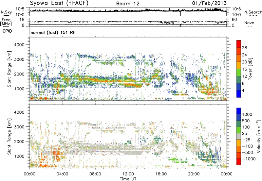Click the noise drop near 18:20 in N.Sky panel
The image size is (262, 181).
point(180,13)
